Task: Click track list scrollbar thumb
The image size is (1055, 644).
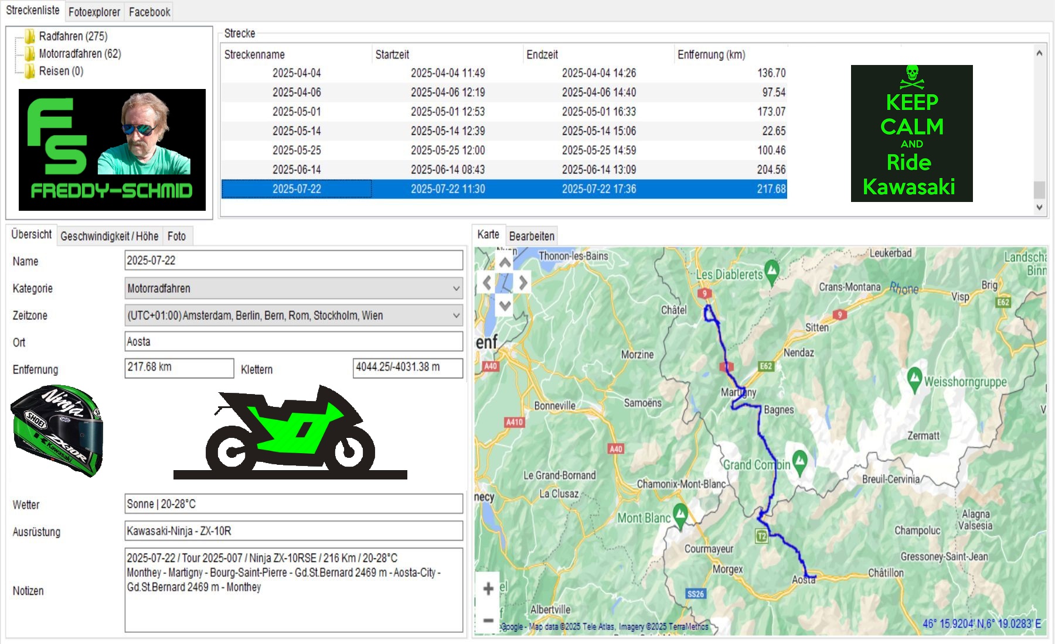Action: (x=1039, y=190)
